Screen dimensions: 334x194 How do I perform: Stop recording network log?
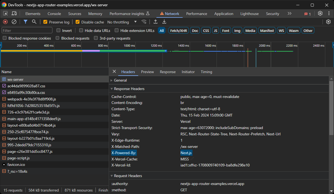(5, 22)
